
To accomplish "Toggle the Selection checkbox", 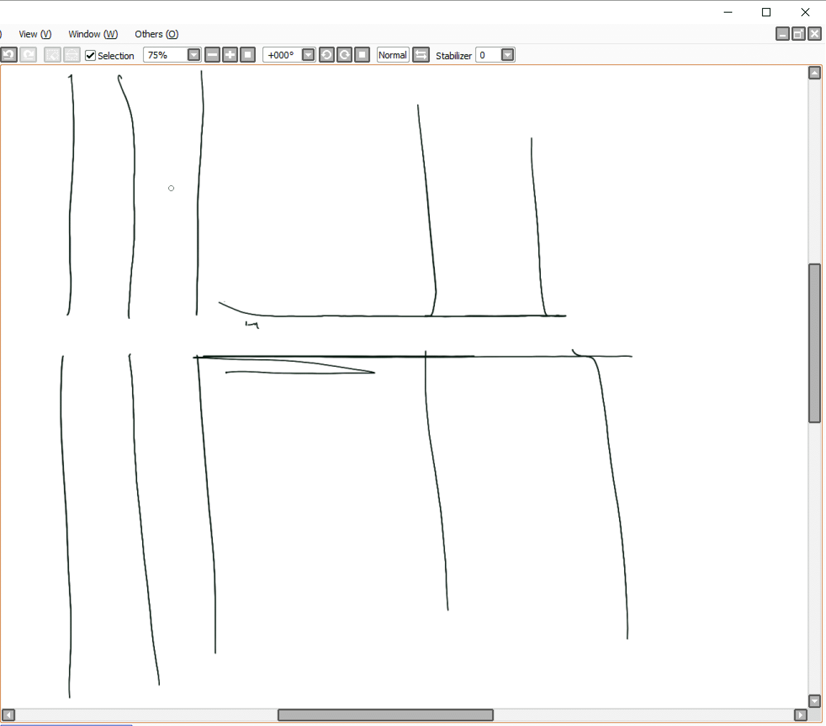I will pyautogui.click(x=90, y=55).
